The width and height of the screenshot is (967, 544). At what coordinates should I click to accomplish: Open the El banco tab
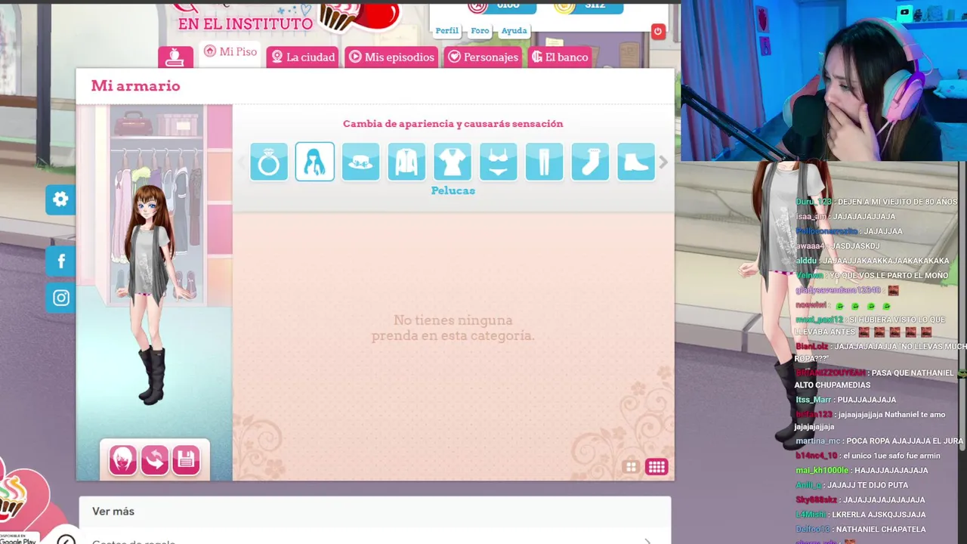pyautogui.click(x=559, y=57)
